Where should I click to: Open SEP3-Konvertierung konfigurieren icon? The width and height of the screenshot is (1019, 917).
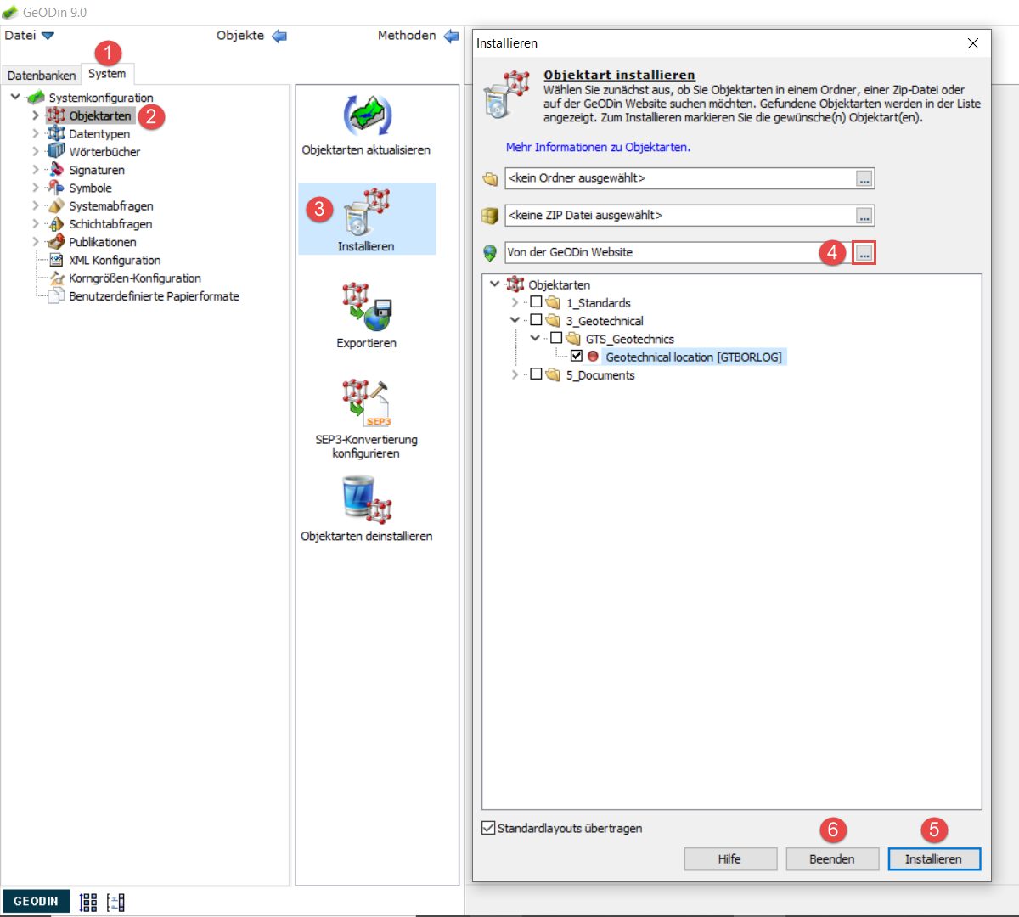point(367,403)
